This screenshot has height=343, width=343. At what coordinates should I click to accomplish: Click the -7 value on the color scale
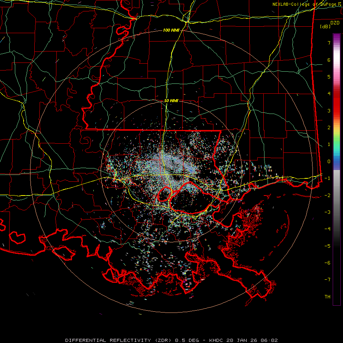tap(327, 280)
